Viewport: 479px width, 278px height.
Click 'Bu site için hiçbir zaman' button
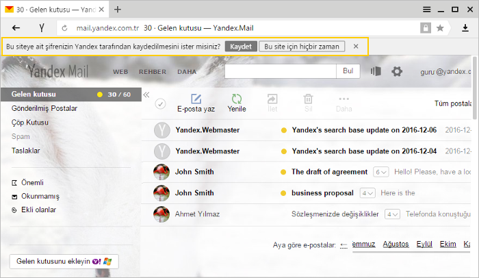point(302,47)
